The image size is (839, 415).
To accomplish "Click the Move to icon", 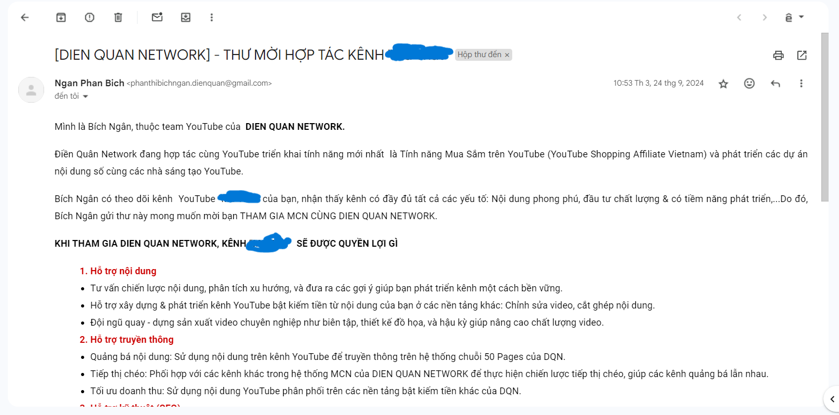I will pyautogui.click(x=185, y=17).
